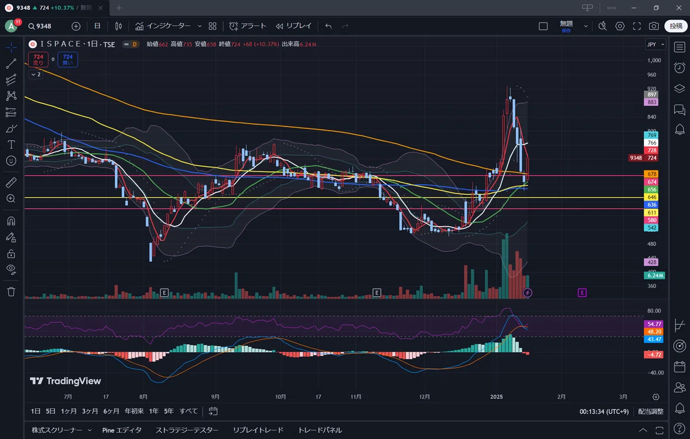Toggle magnet mode for drawings
This screenshot has height=439, width=690.
pos(11,220)
